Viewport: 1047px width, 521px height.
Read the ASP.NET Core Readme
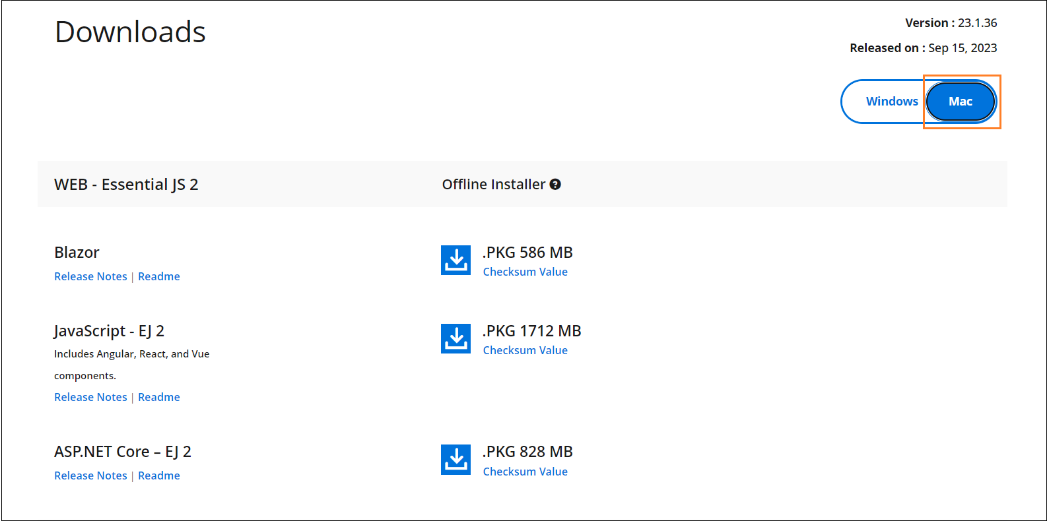click(x=159, y=475)
